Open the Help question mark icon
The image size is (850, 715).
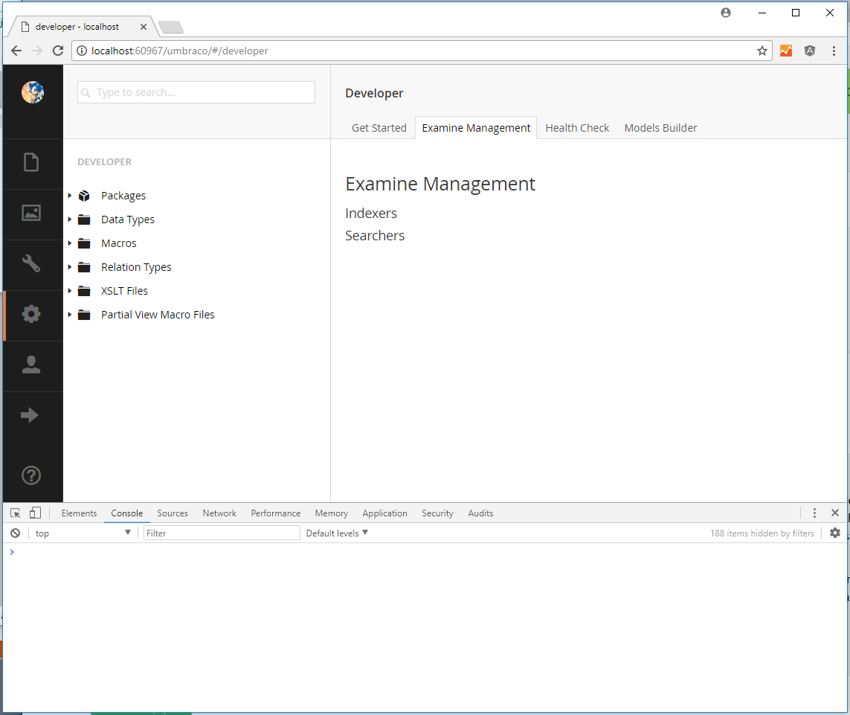(x=31, y=475)
